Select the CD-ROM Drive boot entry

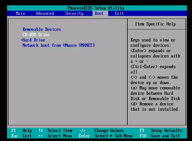tap(36, 35)
